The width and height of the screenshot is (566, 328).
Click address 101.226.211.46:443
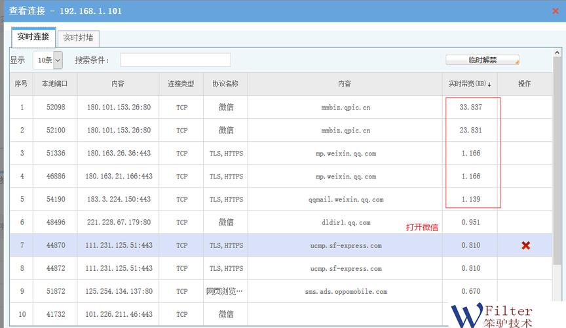click(119, 314)
